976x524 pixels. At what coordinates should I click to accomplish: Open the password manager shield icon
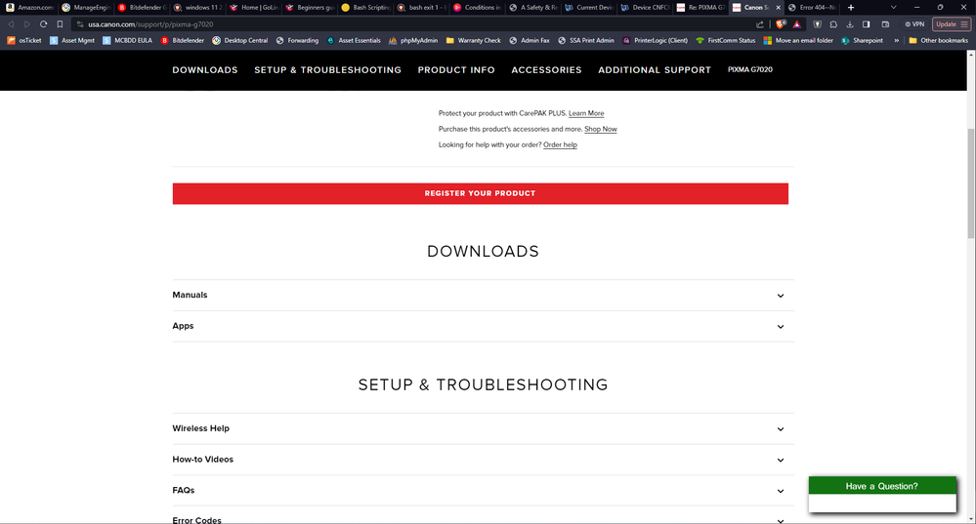[818, 24]
